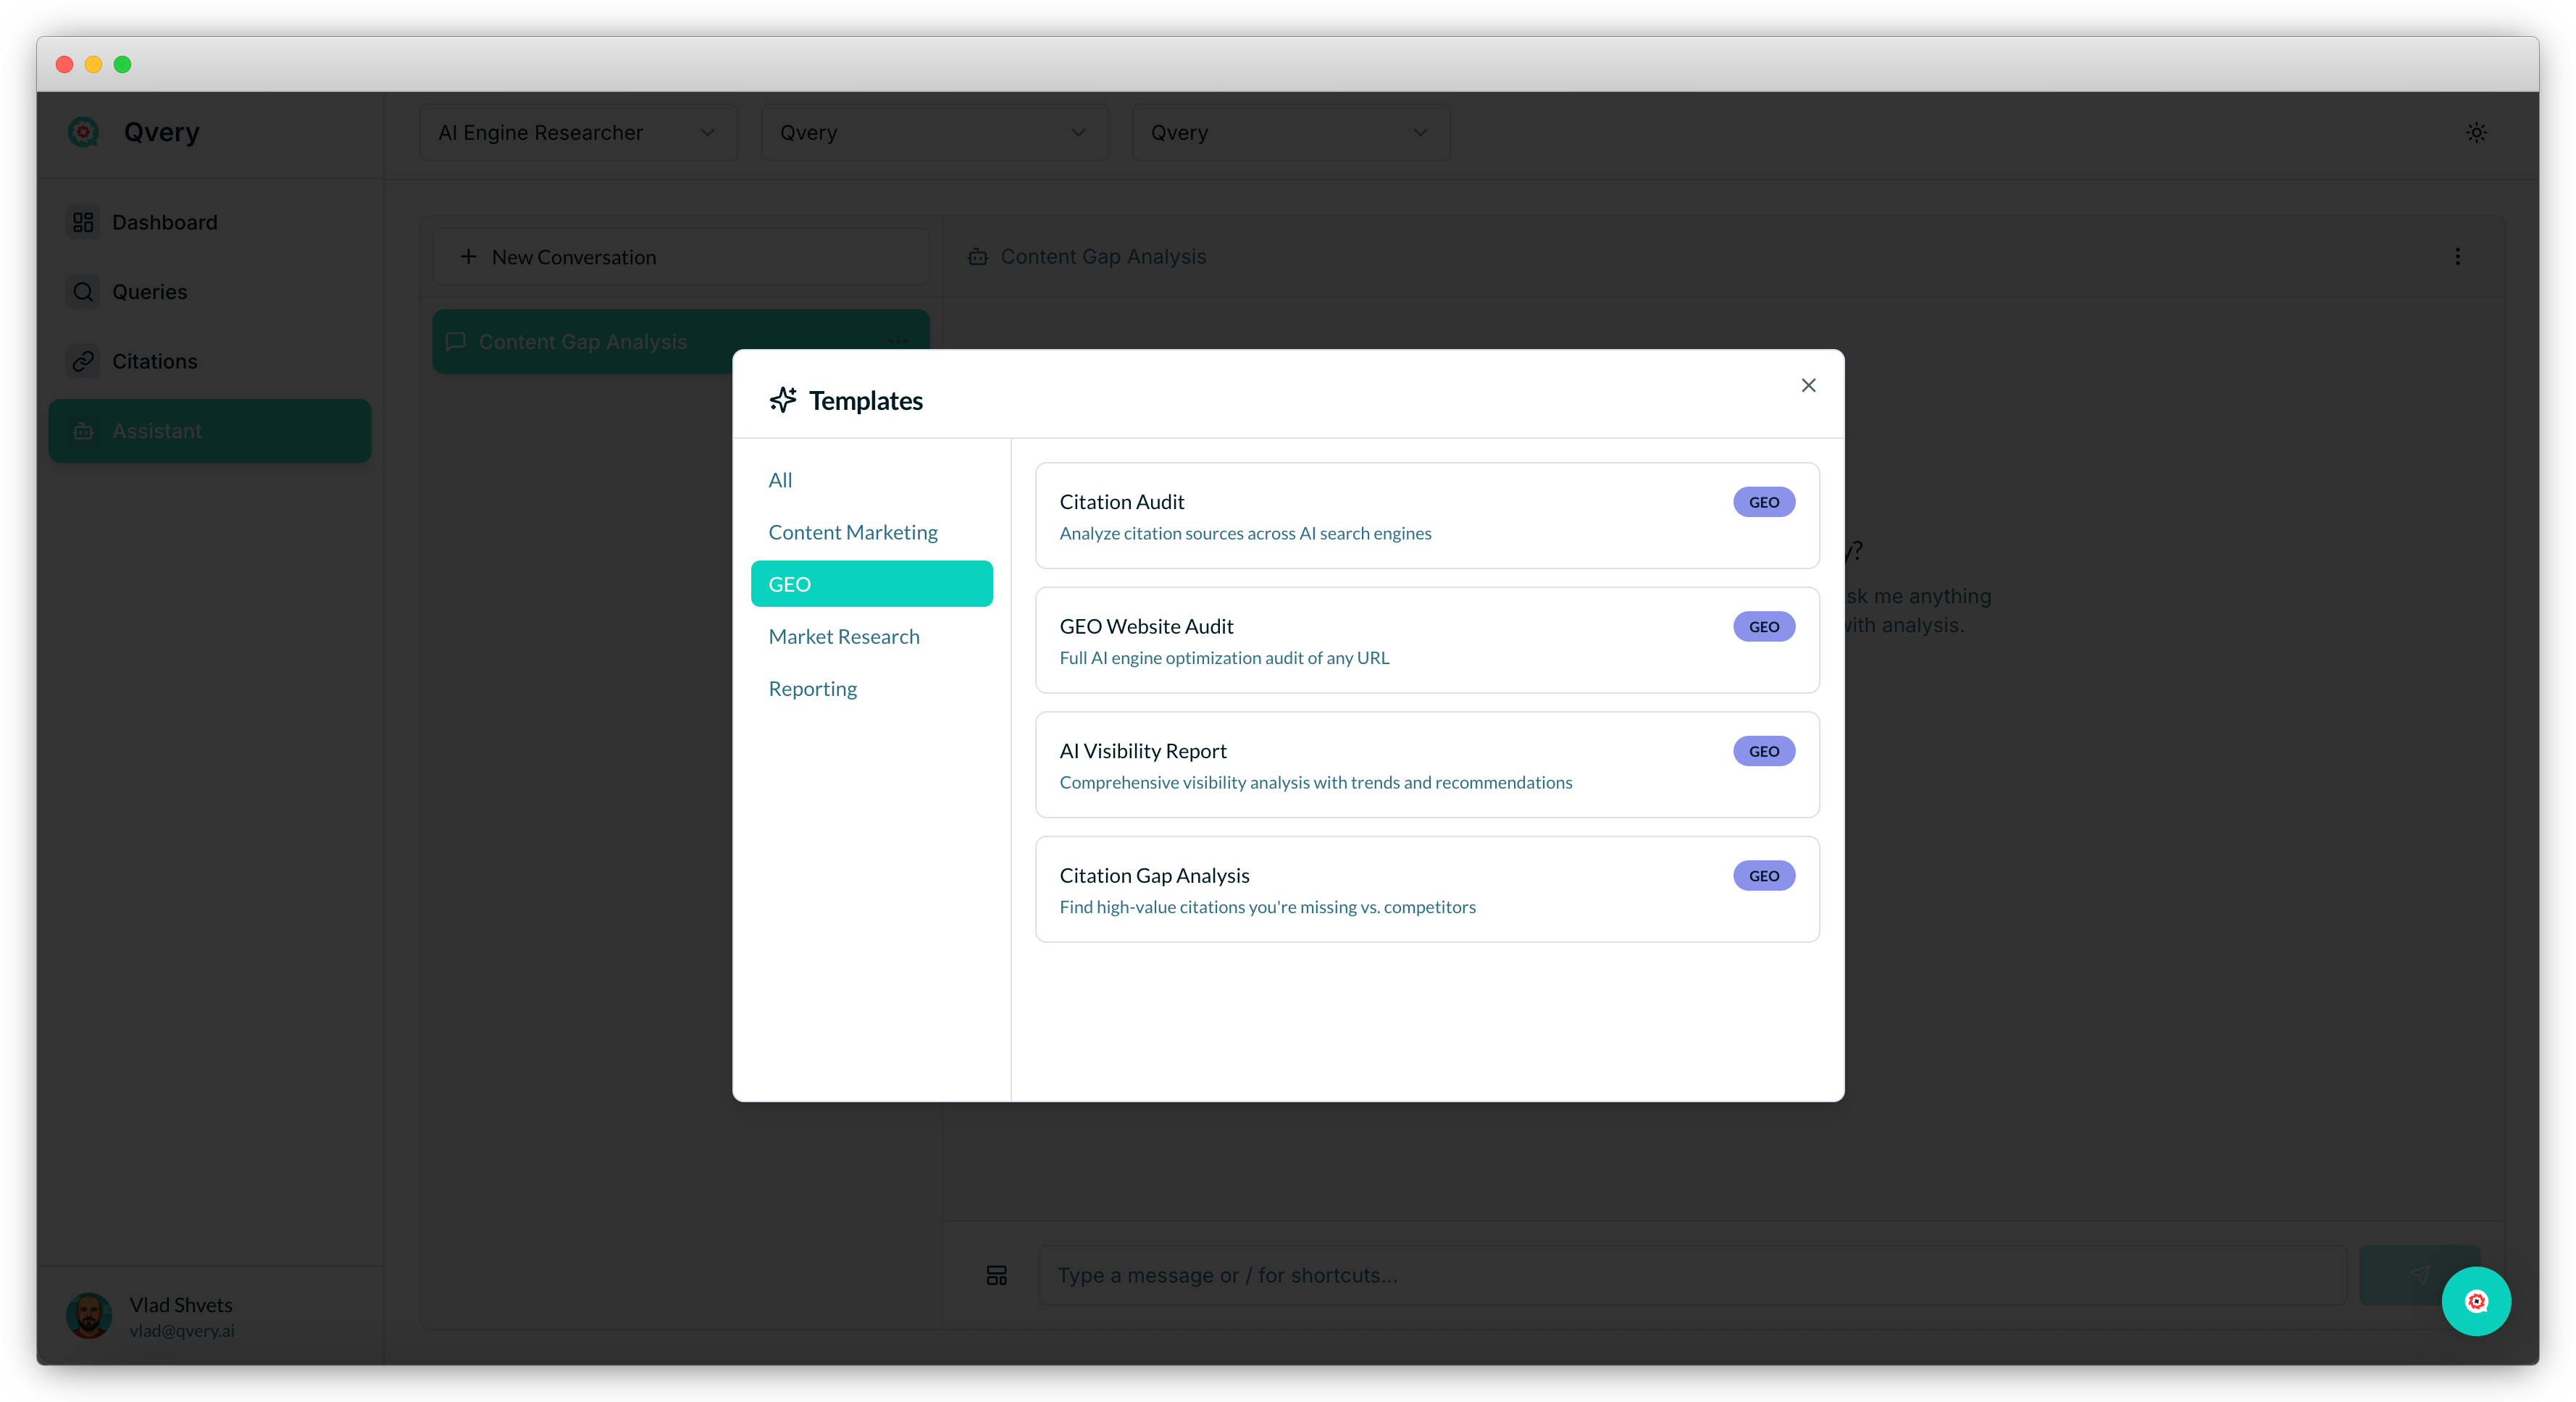Image resolution: width=2576 pixels, height=1402 pixels.
Task: Click the Citations link icon in sidebar
Action: pyautogui.click(x=83, y=361)
